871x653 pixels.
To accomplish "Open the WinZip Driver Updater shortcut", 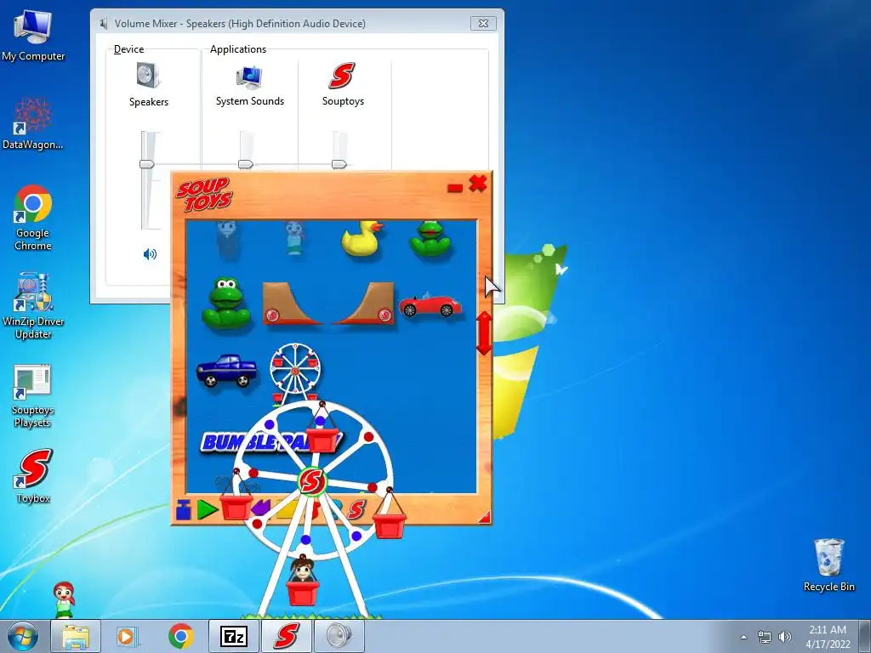I will tap(33, 305).
